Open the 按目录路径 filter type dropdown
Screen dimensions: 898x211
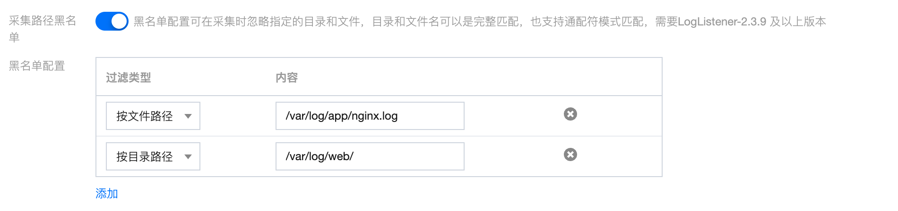tap(153, 156)
